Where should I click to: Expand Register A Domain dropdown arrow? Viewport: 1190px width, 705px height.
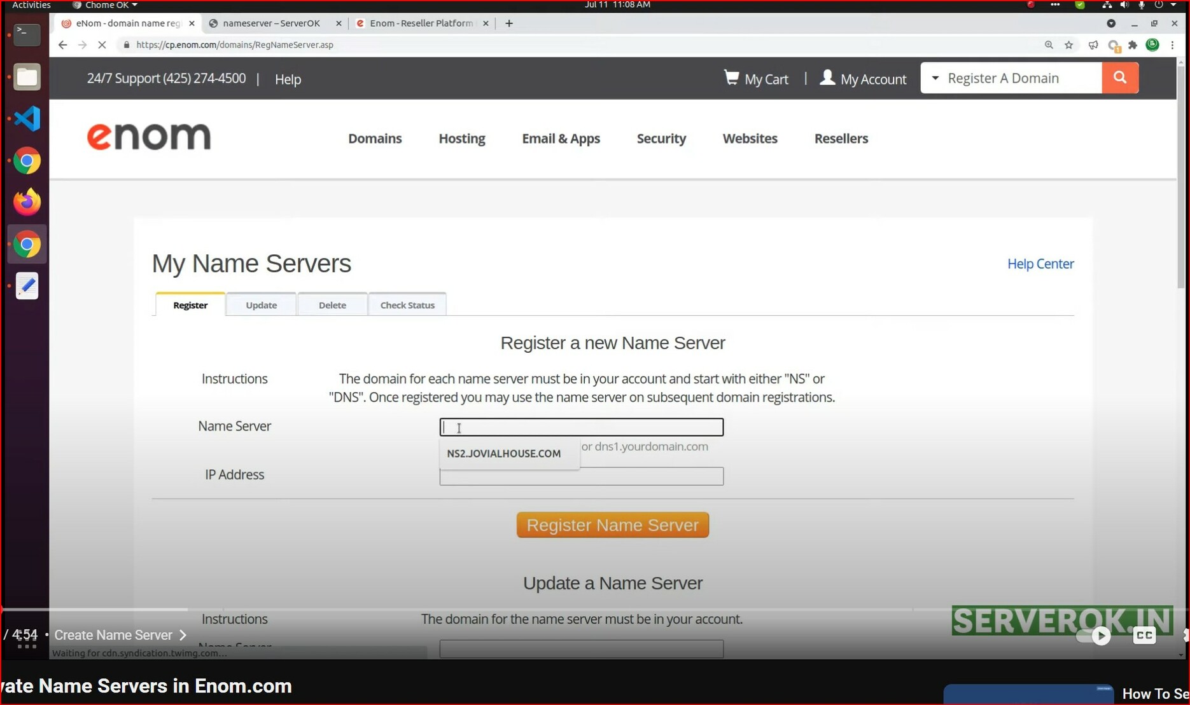coord(935,78)
